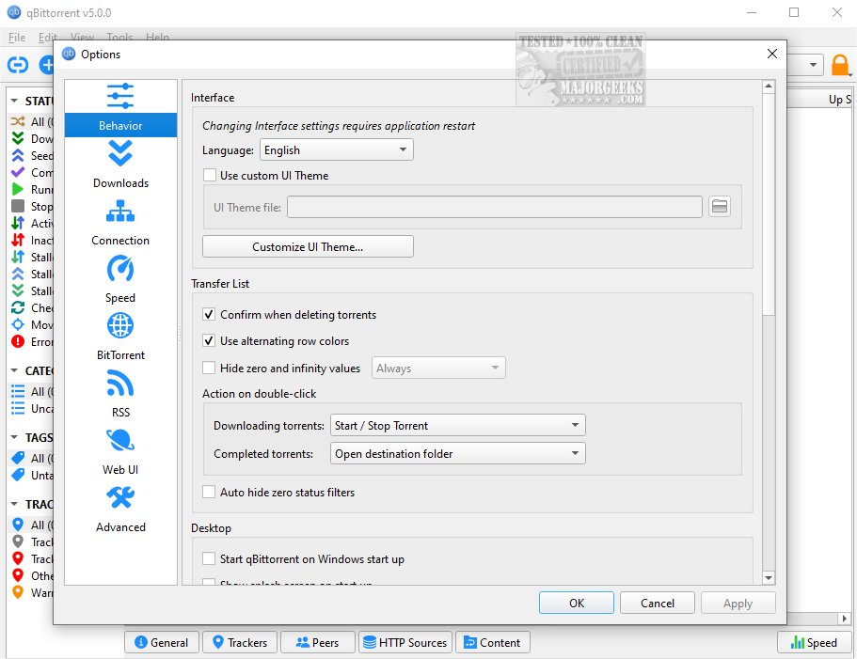Enable Start qBittorrent on Windows start up
This screenshot has width=857, height=659.
pyautogui.click(x=209, y=559)
